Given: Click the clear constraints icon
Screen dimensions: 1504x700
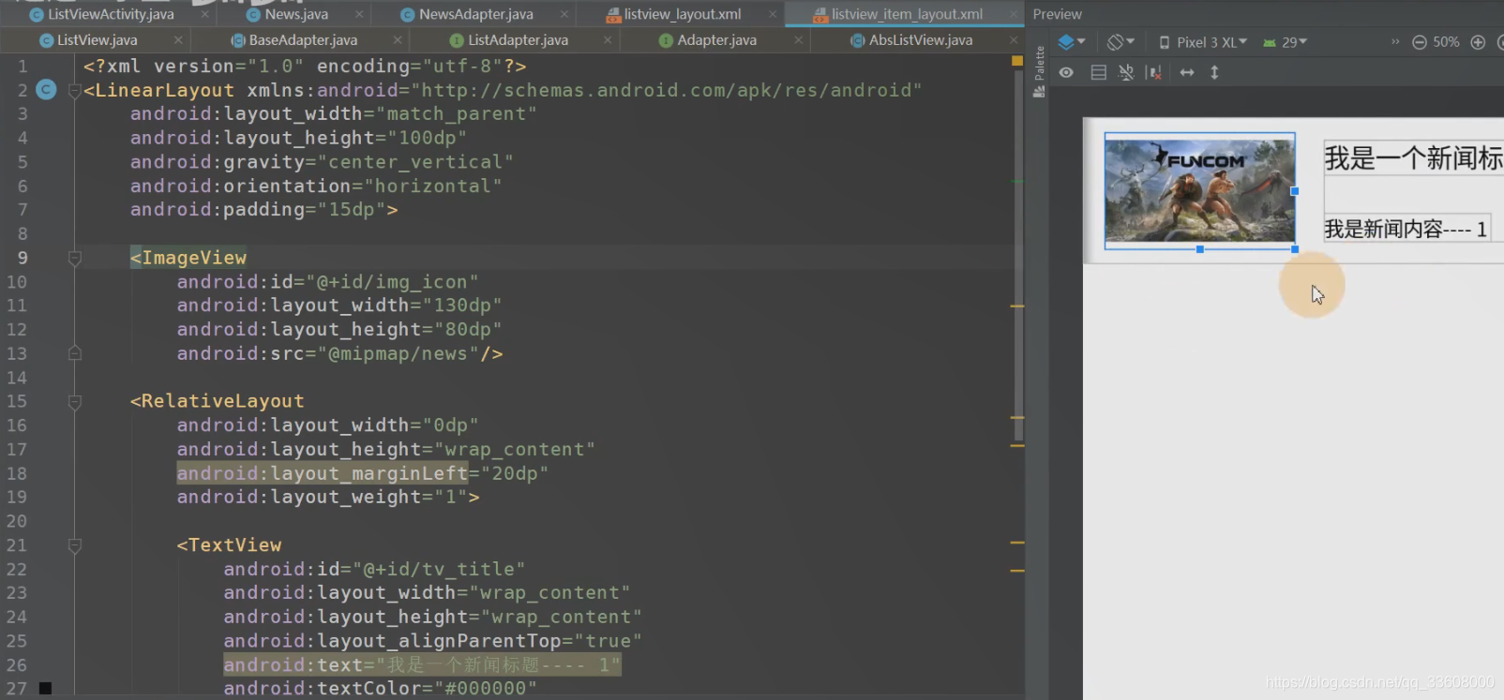Looking at the screenshot, I should coord(1154,72).
